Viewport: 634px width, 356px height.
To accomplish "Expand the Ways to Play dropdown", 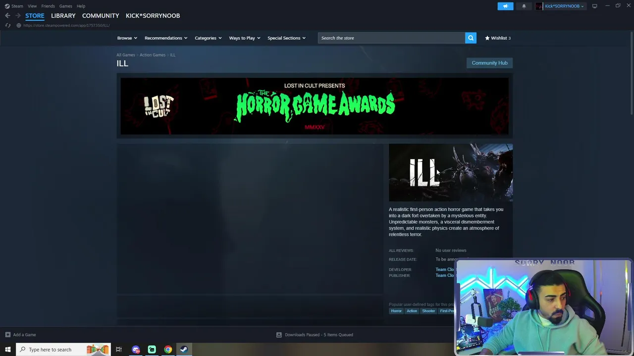I will [x=245, y=38].
